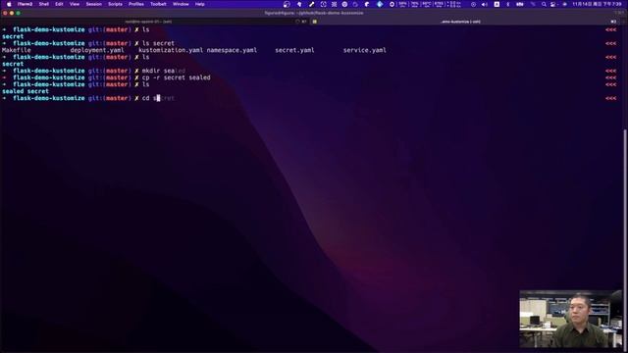
Task: Open the Toolbelt menu
Action: [x=158, y=4]
